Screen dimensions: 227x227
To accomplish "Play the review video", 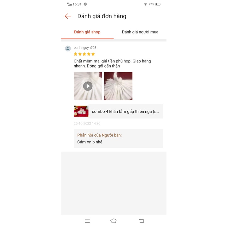I will [88, 86].
